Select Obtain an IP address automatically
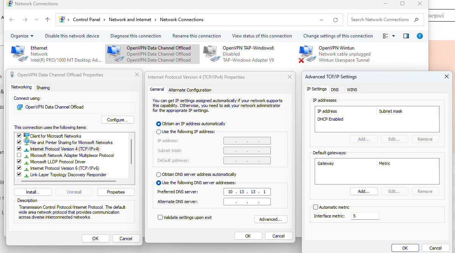Viewport: 455px width, 253px height. tap(158, 124)
